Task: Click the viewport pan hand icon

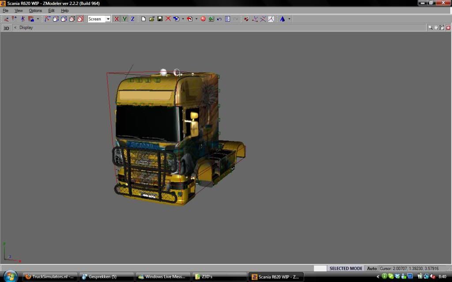Action: (x=436, y=28)
